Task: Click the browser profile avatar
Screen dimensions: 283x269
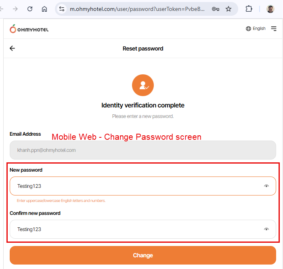Action: tap(270, 9)
